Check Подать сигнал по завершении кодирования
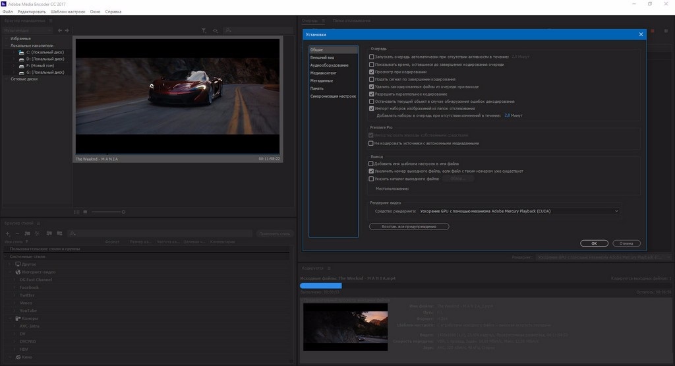 [372, 79]
